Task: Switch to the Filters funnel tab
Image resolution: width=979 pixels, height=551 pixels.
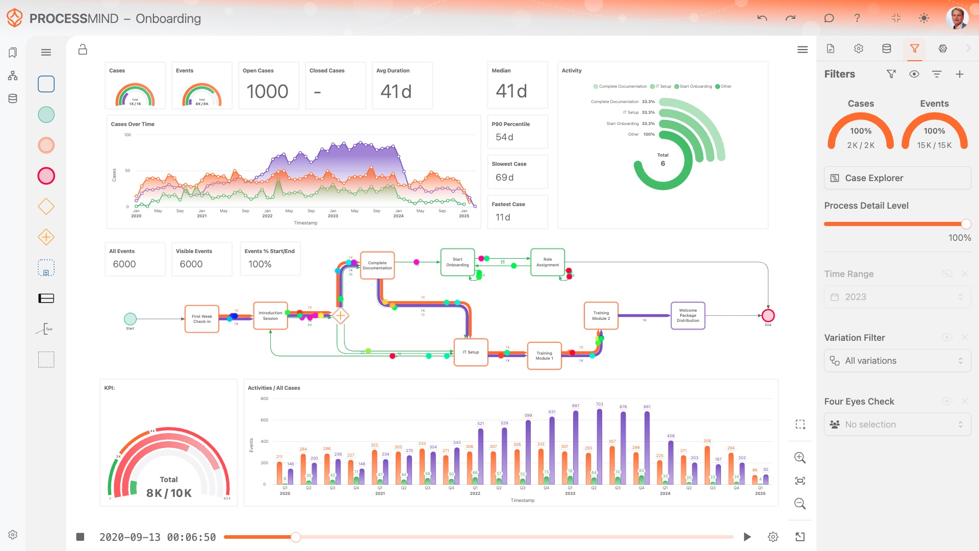Action: click(915, 48)
